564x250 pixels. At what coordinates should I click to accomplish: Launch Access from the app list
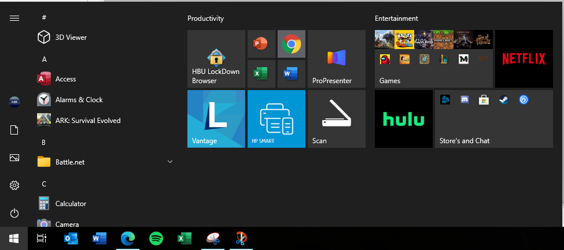pos(104,79)
